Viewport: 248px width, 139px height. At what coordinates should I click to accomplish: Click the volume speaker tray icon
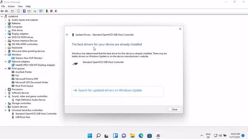220,136
